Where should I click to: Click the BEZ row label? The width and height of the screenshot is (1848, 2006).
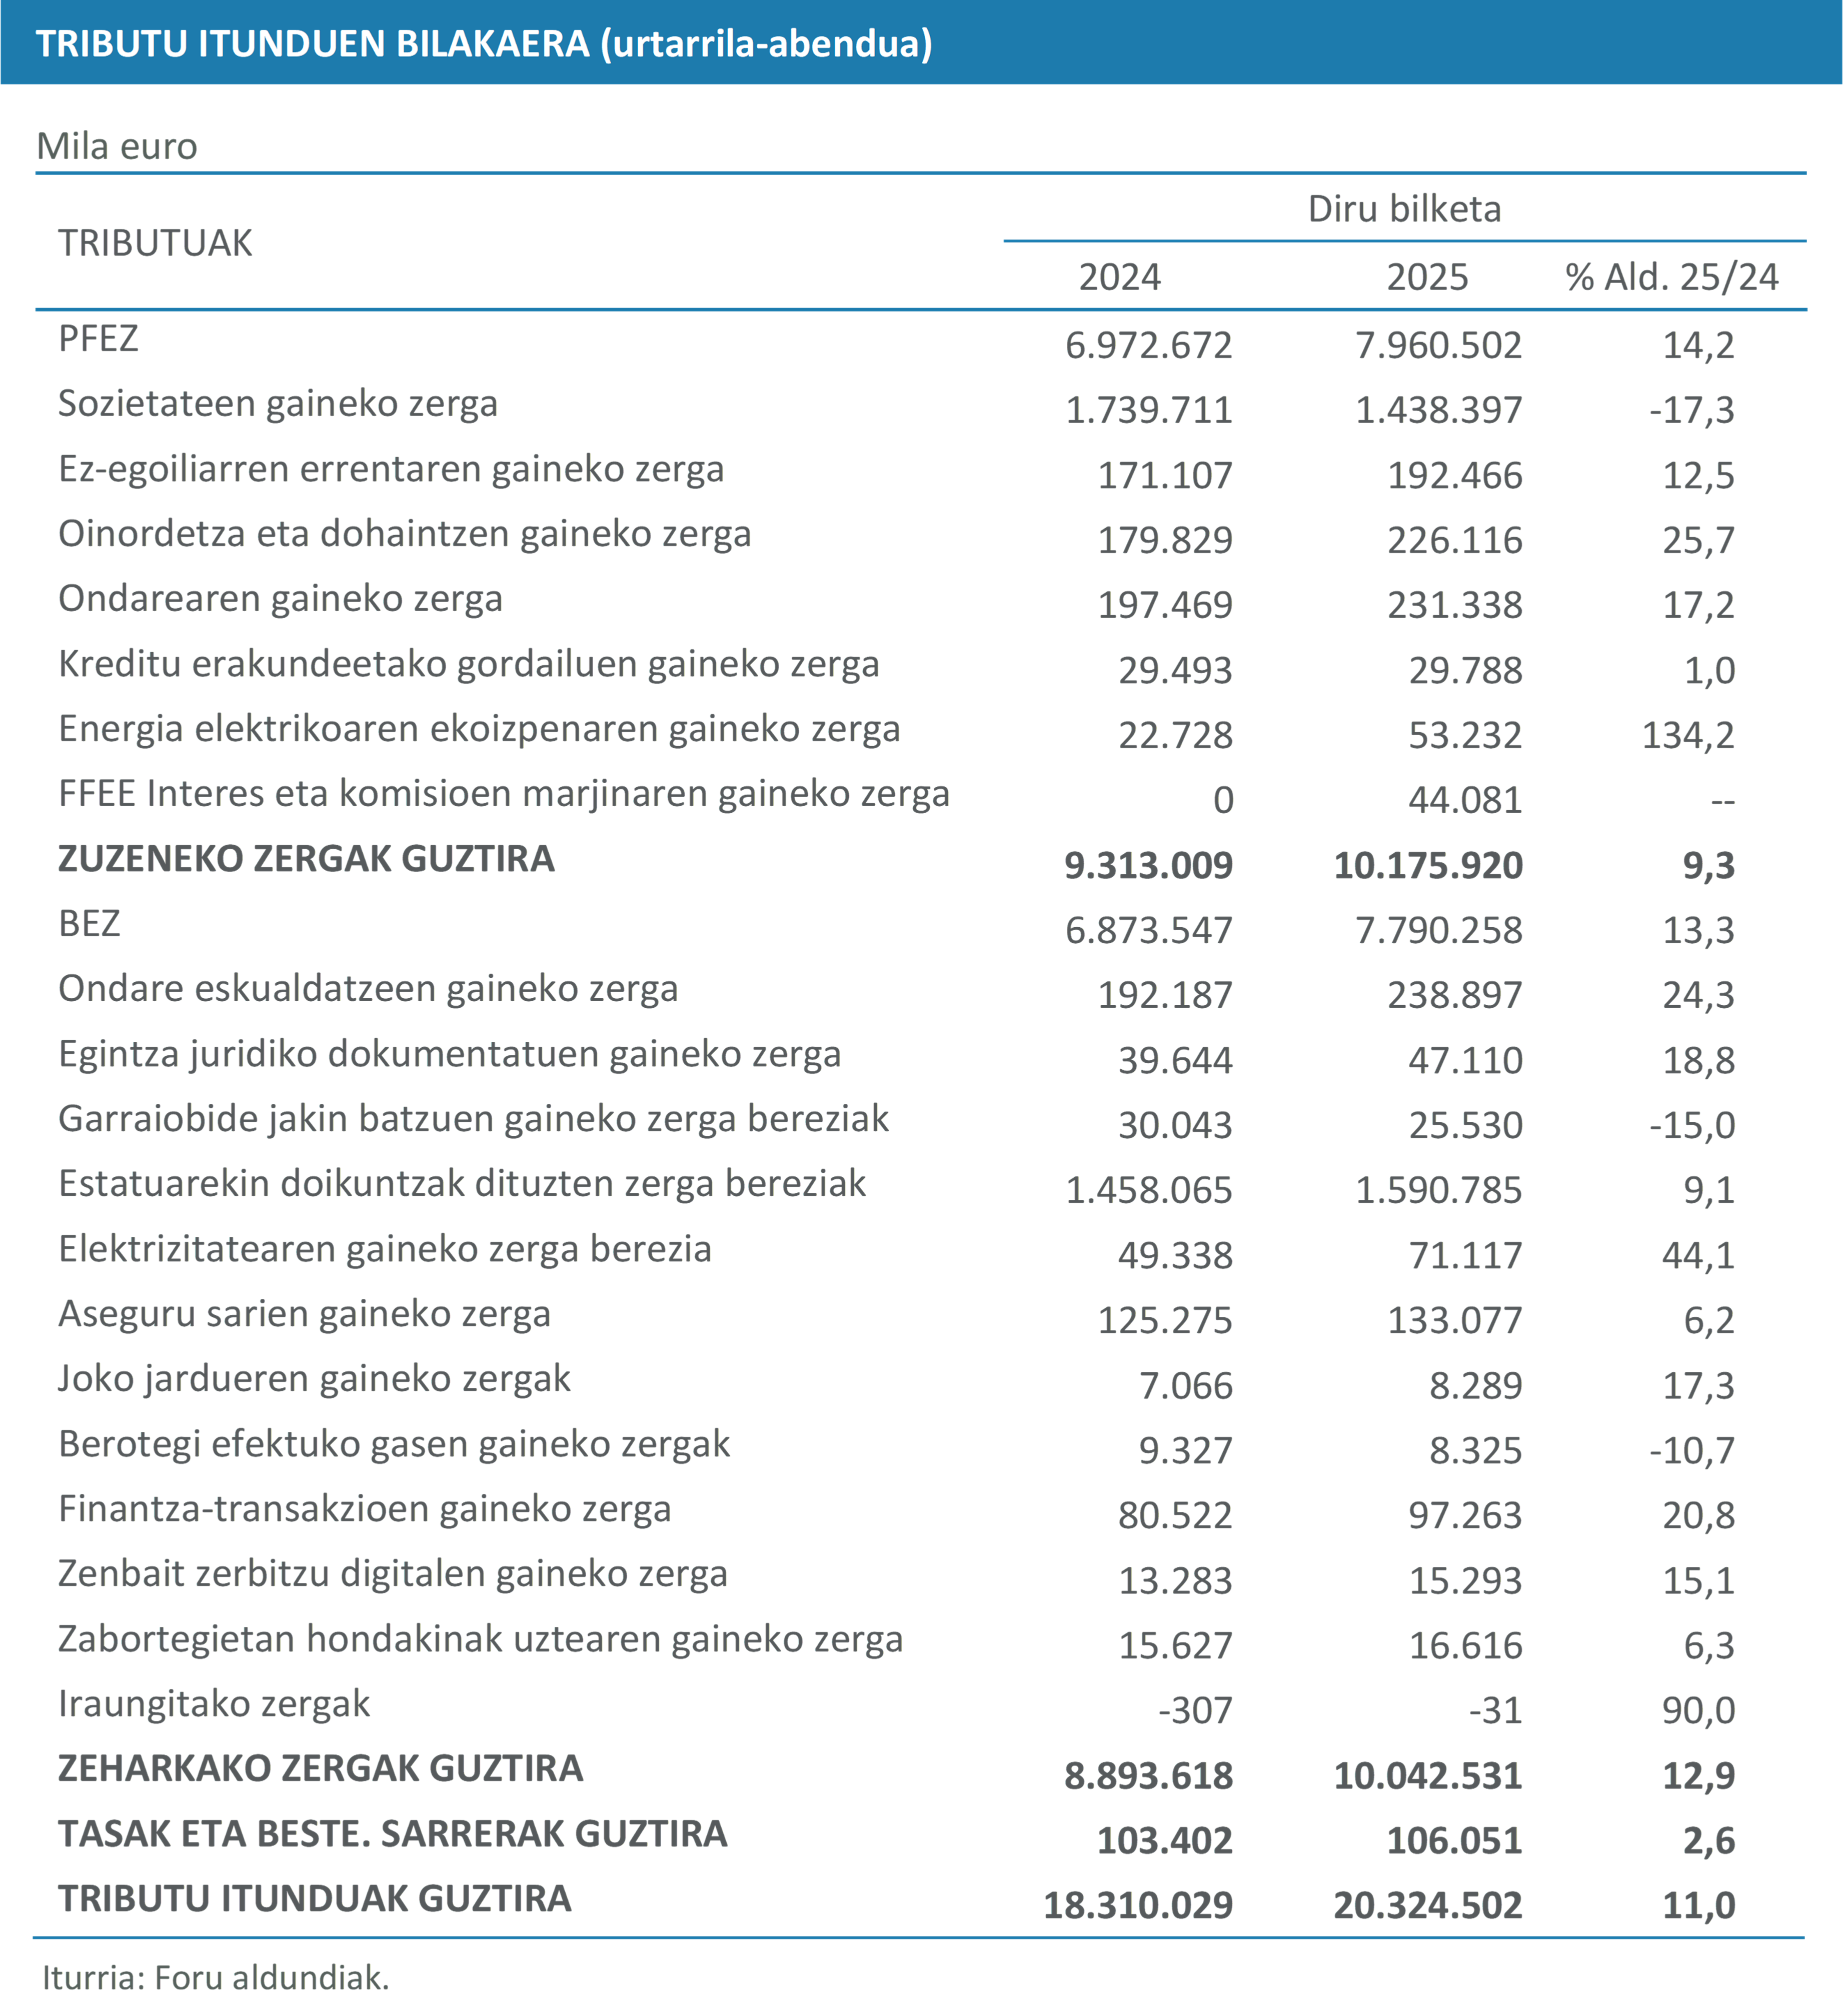89,924
